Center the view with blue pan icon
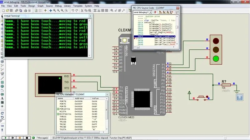 coord(51,11)
